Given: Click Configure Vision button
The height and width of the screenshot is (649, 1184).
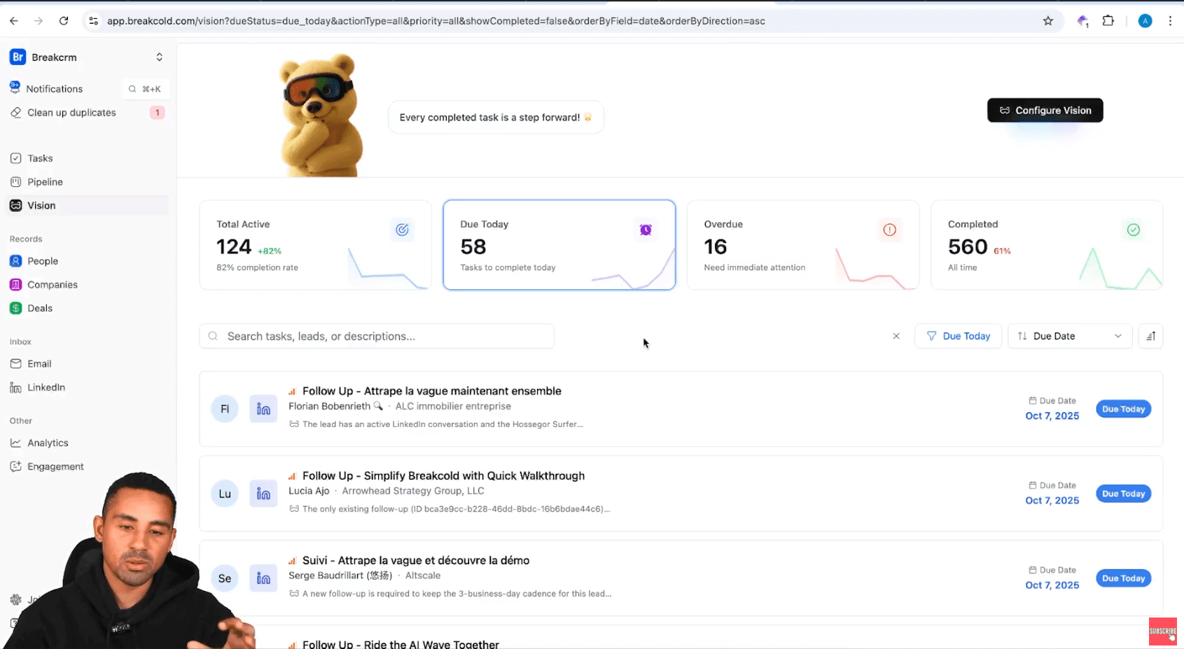Looking at the screenshot, I should click(x=1045, y=111).
